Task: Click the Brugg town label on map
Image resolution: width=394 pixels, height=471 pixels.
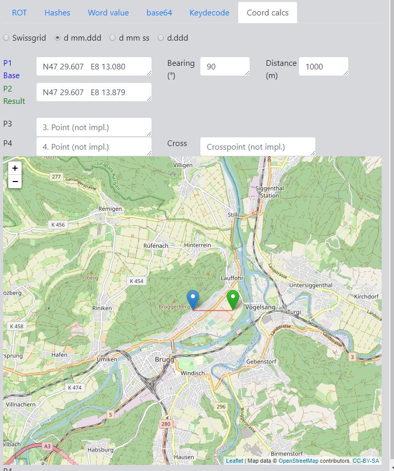Action: click(x=164, y=359)
